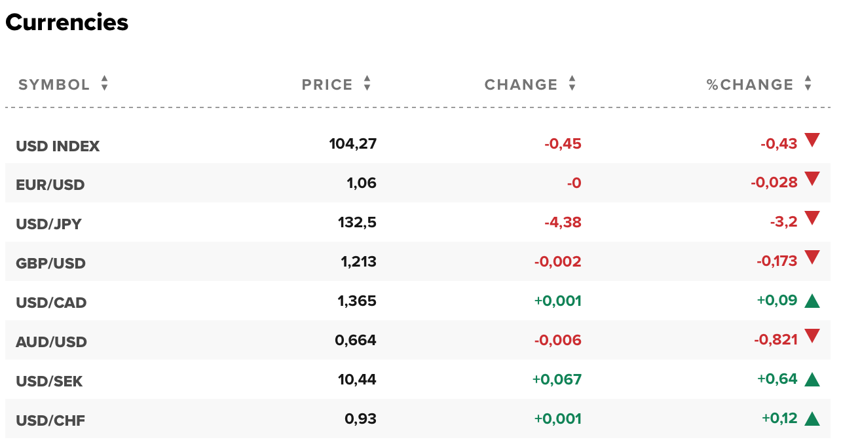841x448 pixels.
Task: Sort table by %CHANGE header text
Action: pos(750,84)
